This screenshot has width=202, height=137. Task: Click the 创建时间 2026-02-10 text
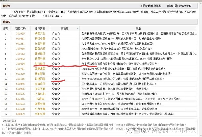(x=179, y=6)
